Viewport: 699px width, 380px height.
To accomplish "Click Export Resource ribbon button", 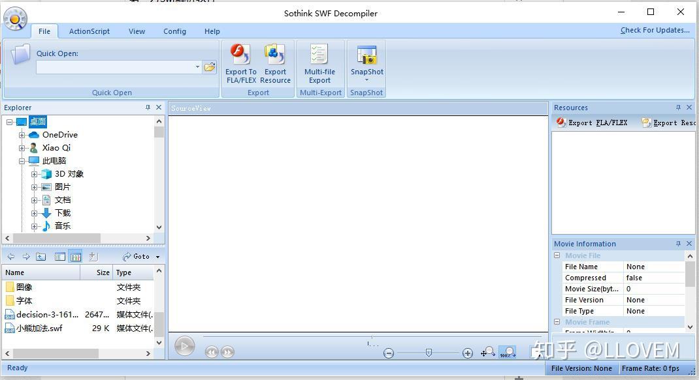I will point(275,64).
